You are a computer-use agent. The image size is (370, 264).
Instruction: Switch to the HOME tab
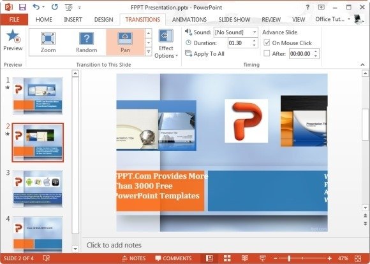tap(43, 19)
